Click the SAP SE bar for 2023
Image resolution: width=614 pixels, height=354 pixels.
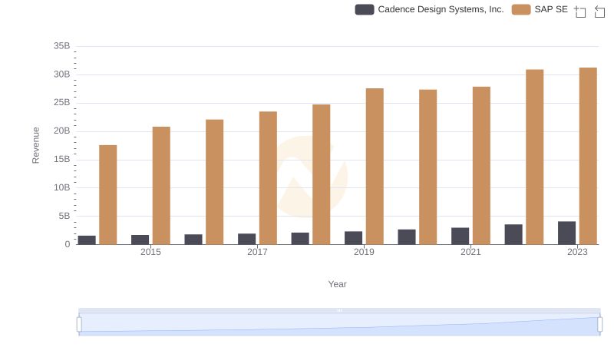coord(588,156)
